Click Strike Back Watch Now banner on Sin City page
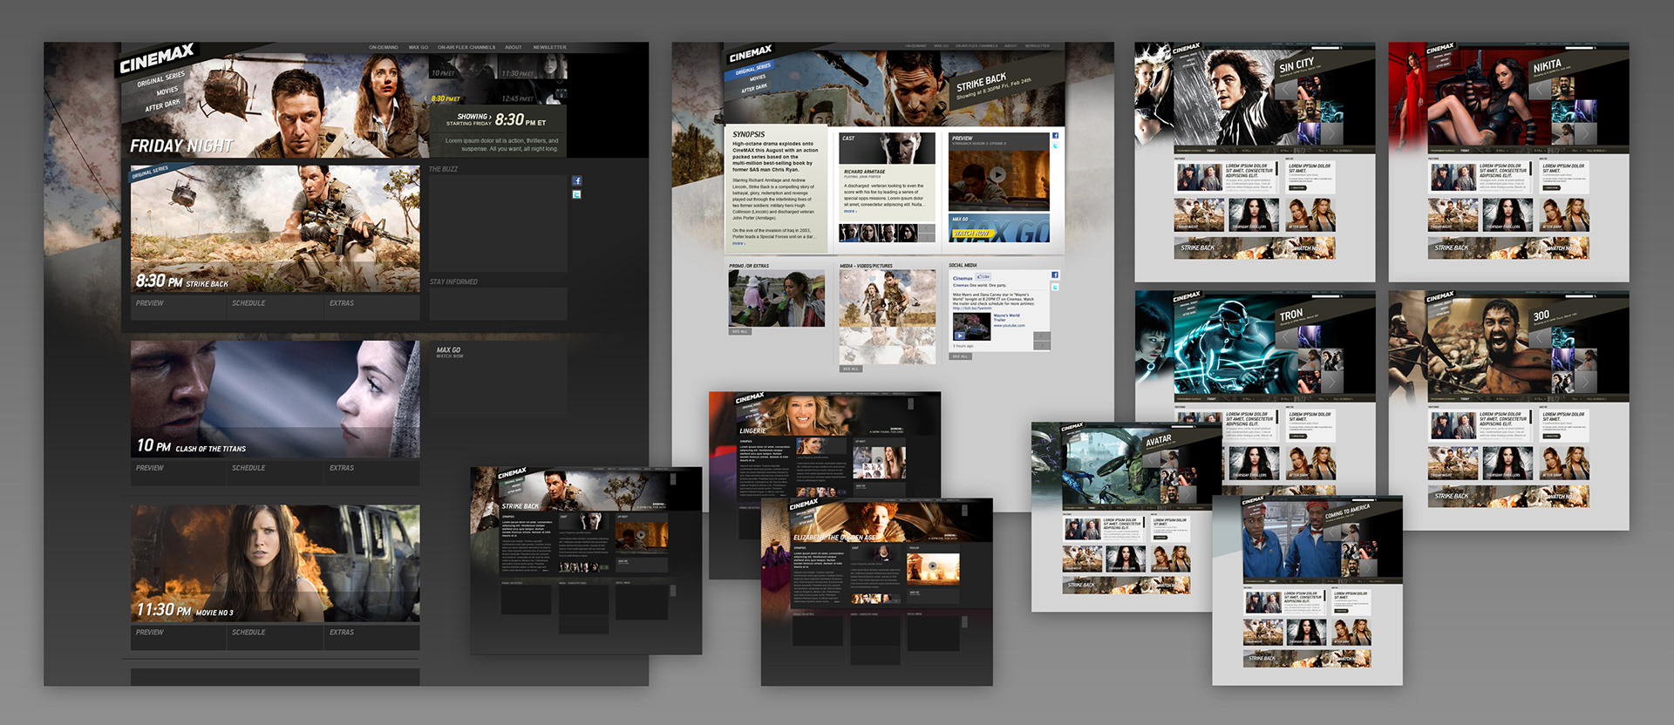This screenshot has height=725, width=1674. (1254, 248)
